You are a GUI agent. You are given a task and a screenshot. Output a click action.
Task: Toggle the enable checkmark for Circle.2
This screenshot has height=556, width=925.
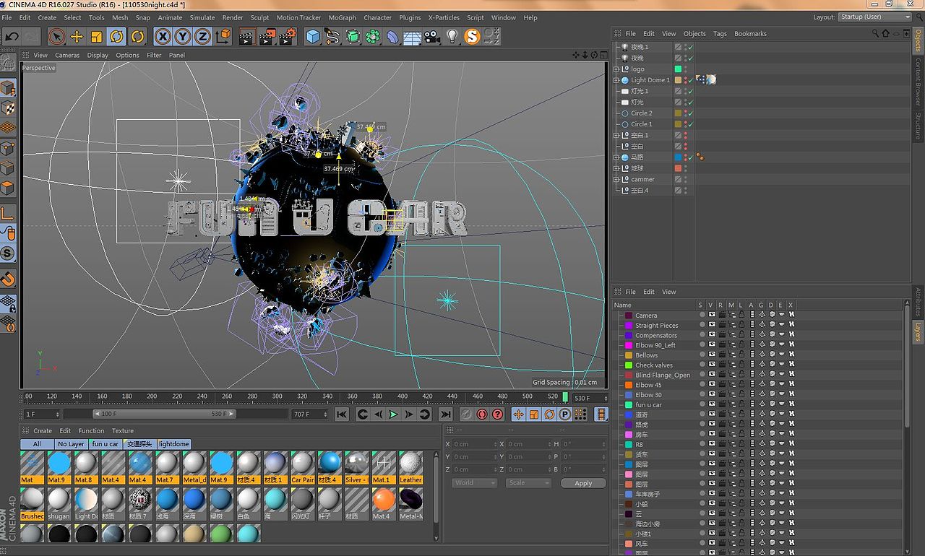691,113
